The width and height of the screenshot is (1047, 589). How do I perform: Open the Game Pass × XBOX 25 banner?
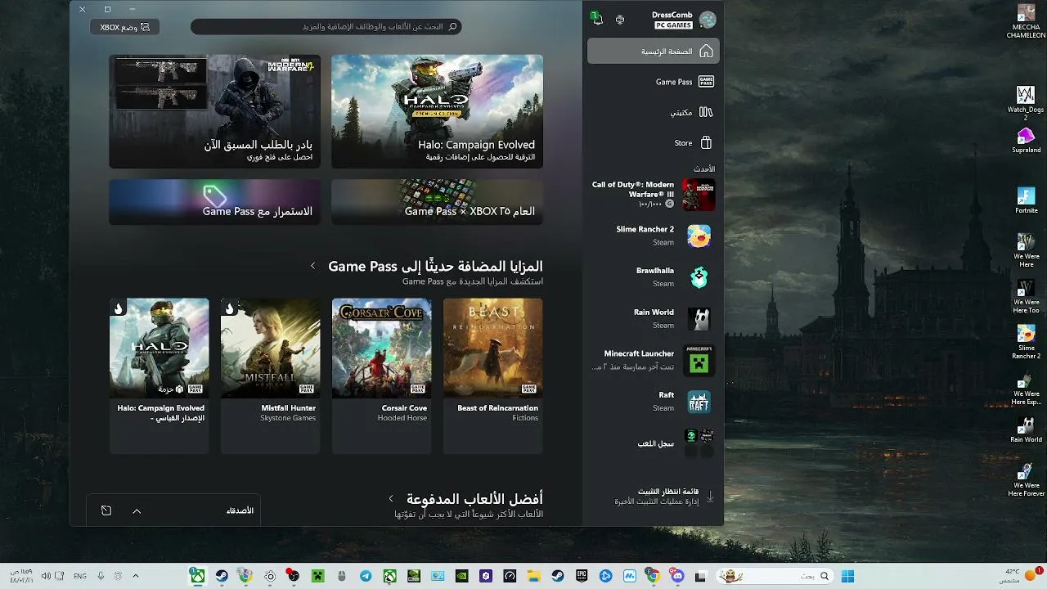pyautogui.click(x=437, y=202)
